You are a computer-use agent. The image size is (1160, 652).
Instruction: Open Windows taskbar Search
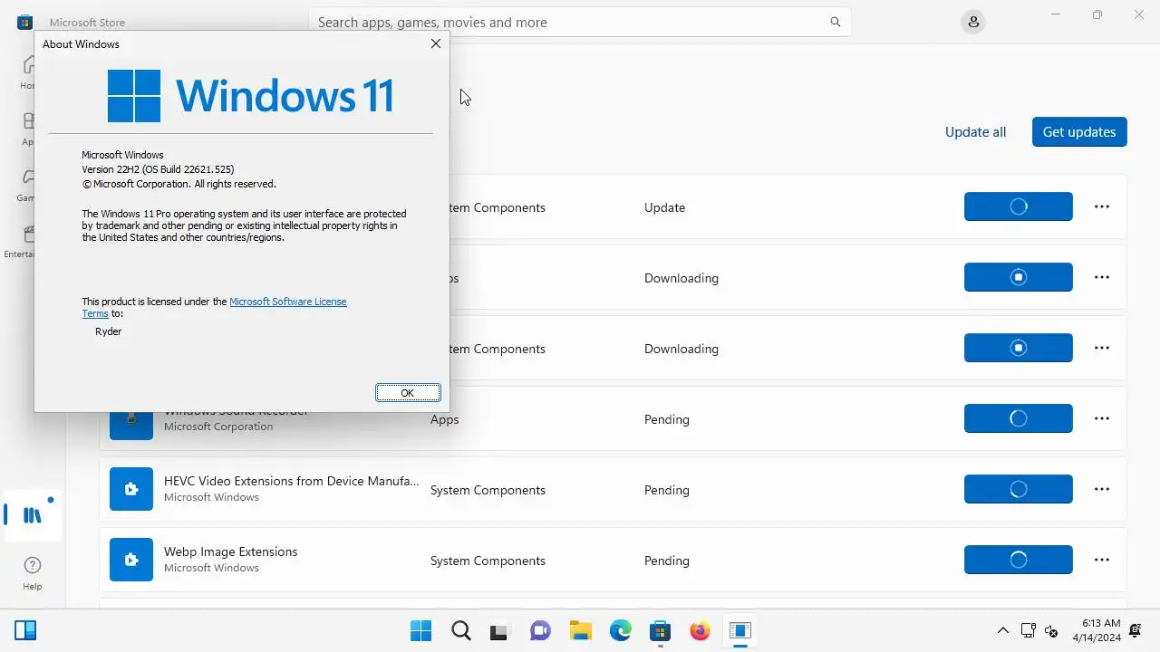[x=460, y=630]
